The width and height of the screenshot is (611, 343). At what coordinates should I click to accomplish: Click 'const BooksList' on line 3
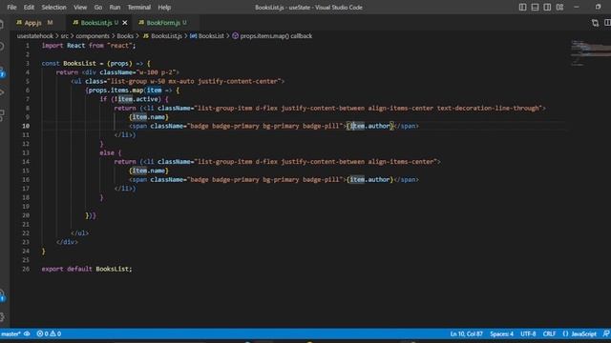click(69, 64)
